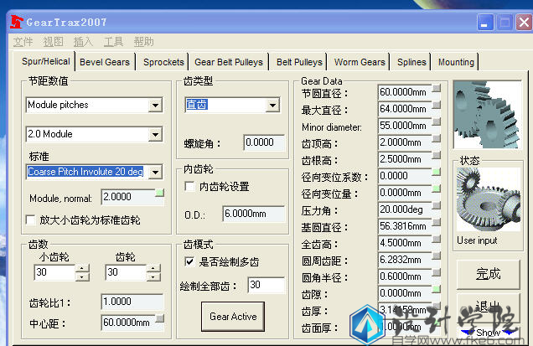Expand the Module pitches dropdown
Screen dimensions: 533x346
(x=155, y=106)
